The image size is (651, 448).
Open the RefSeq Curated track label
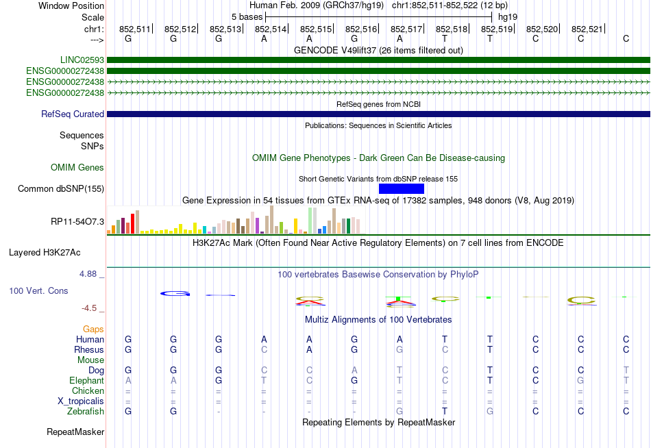72,114
